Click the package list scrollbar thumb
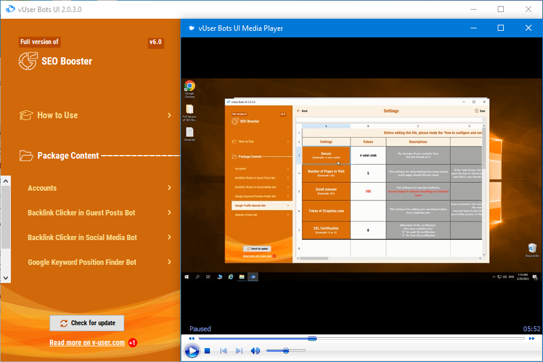 click(x=5, y=217)
